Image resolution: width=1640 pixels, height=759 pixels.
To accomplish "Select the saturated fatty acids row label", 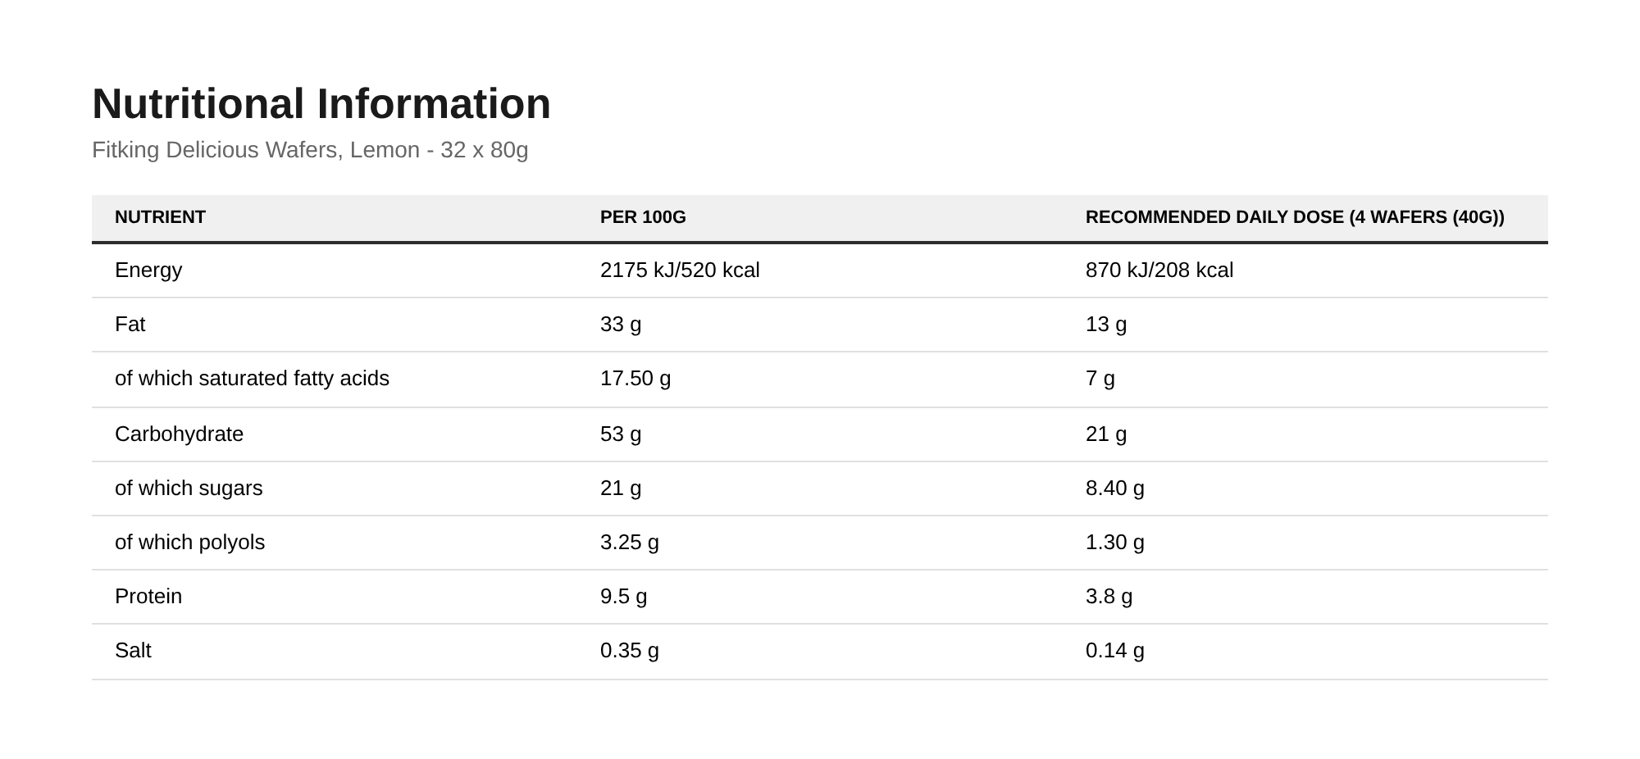I will 252,379.
